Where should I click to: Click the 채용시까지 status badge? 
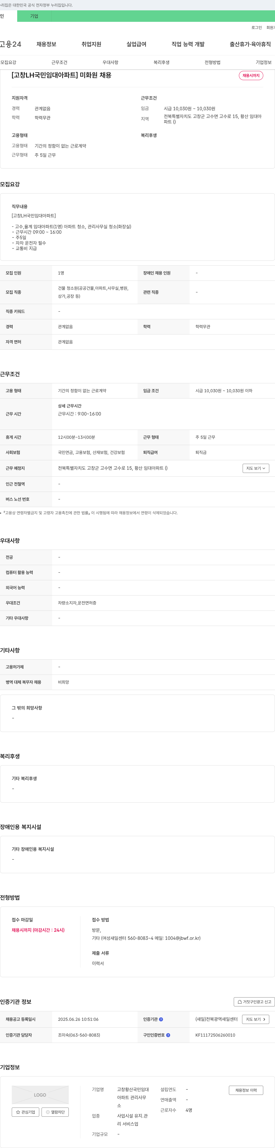251,76
